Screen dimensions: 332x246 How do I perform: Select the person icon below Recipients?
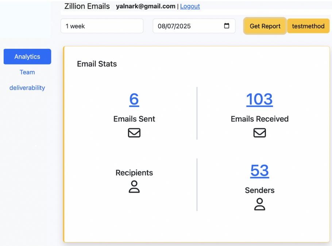click(x=134, y=187)
